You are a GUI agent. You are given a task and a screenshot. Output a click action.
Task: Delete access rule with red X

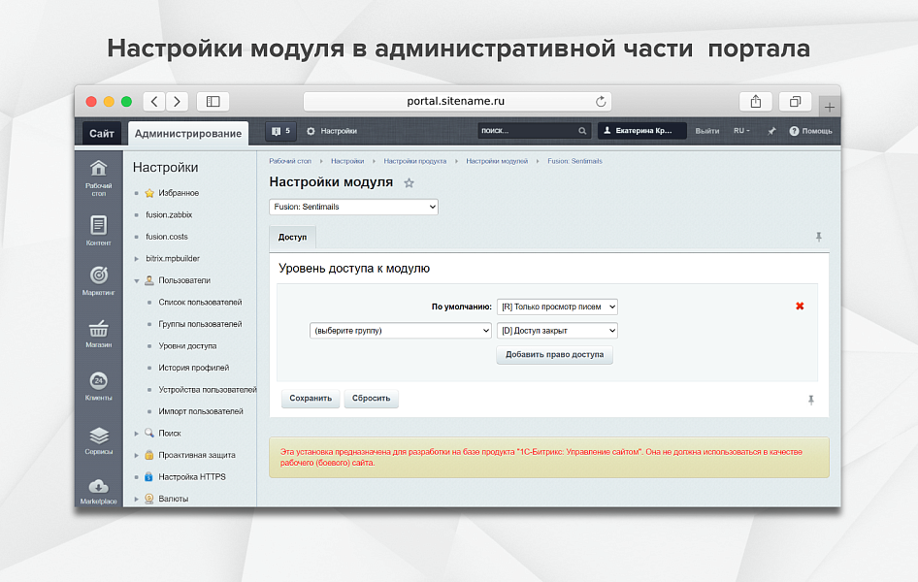tap(800, 307)
